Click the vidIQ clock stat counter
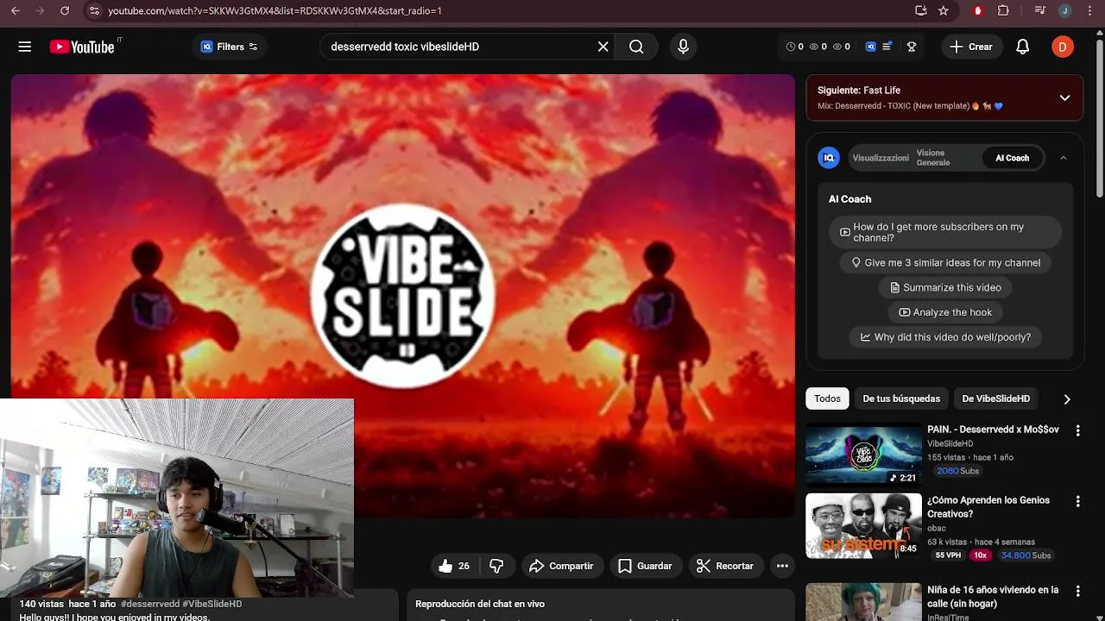 pos(794,47)
